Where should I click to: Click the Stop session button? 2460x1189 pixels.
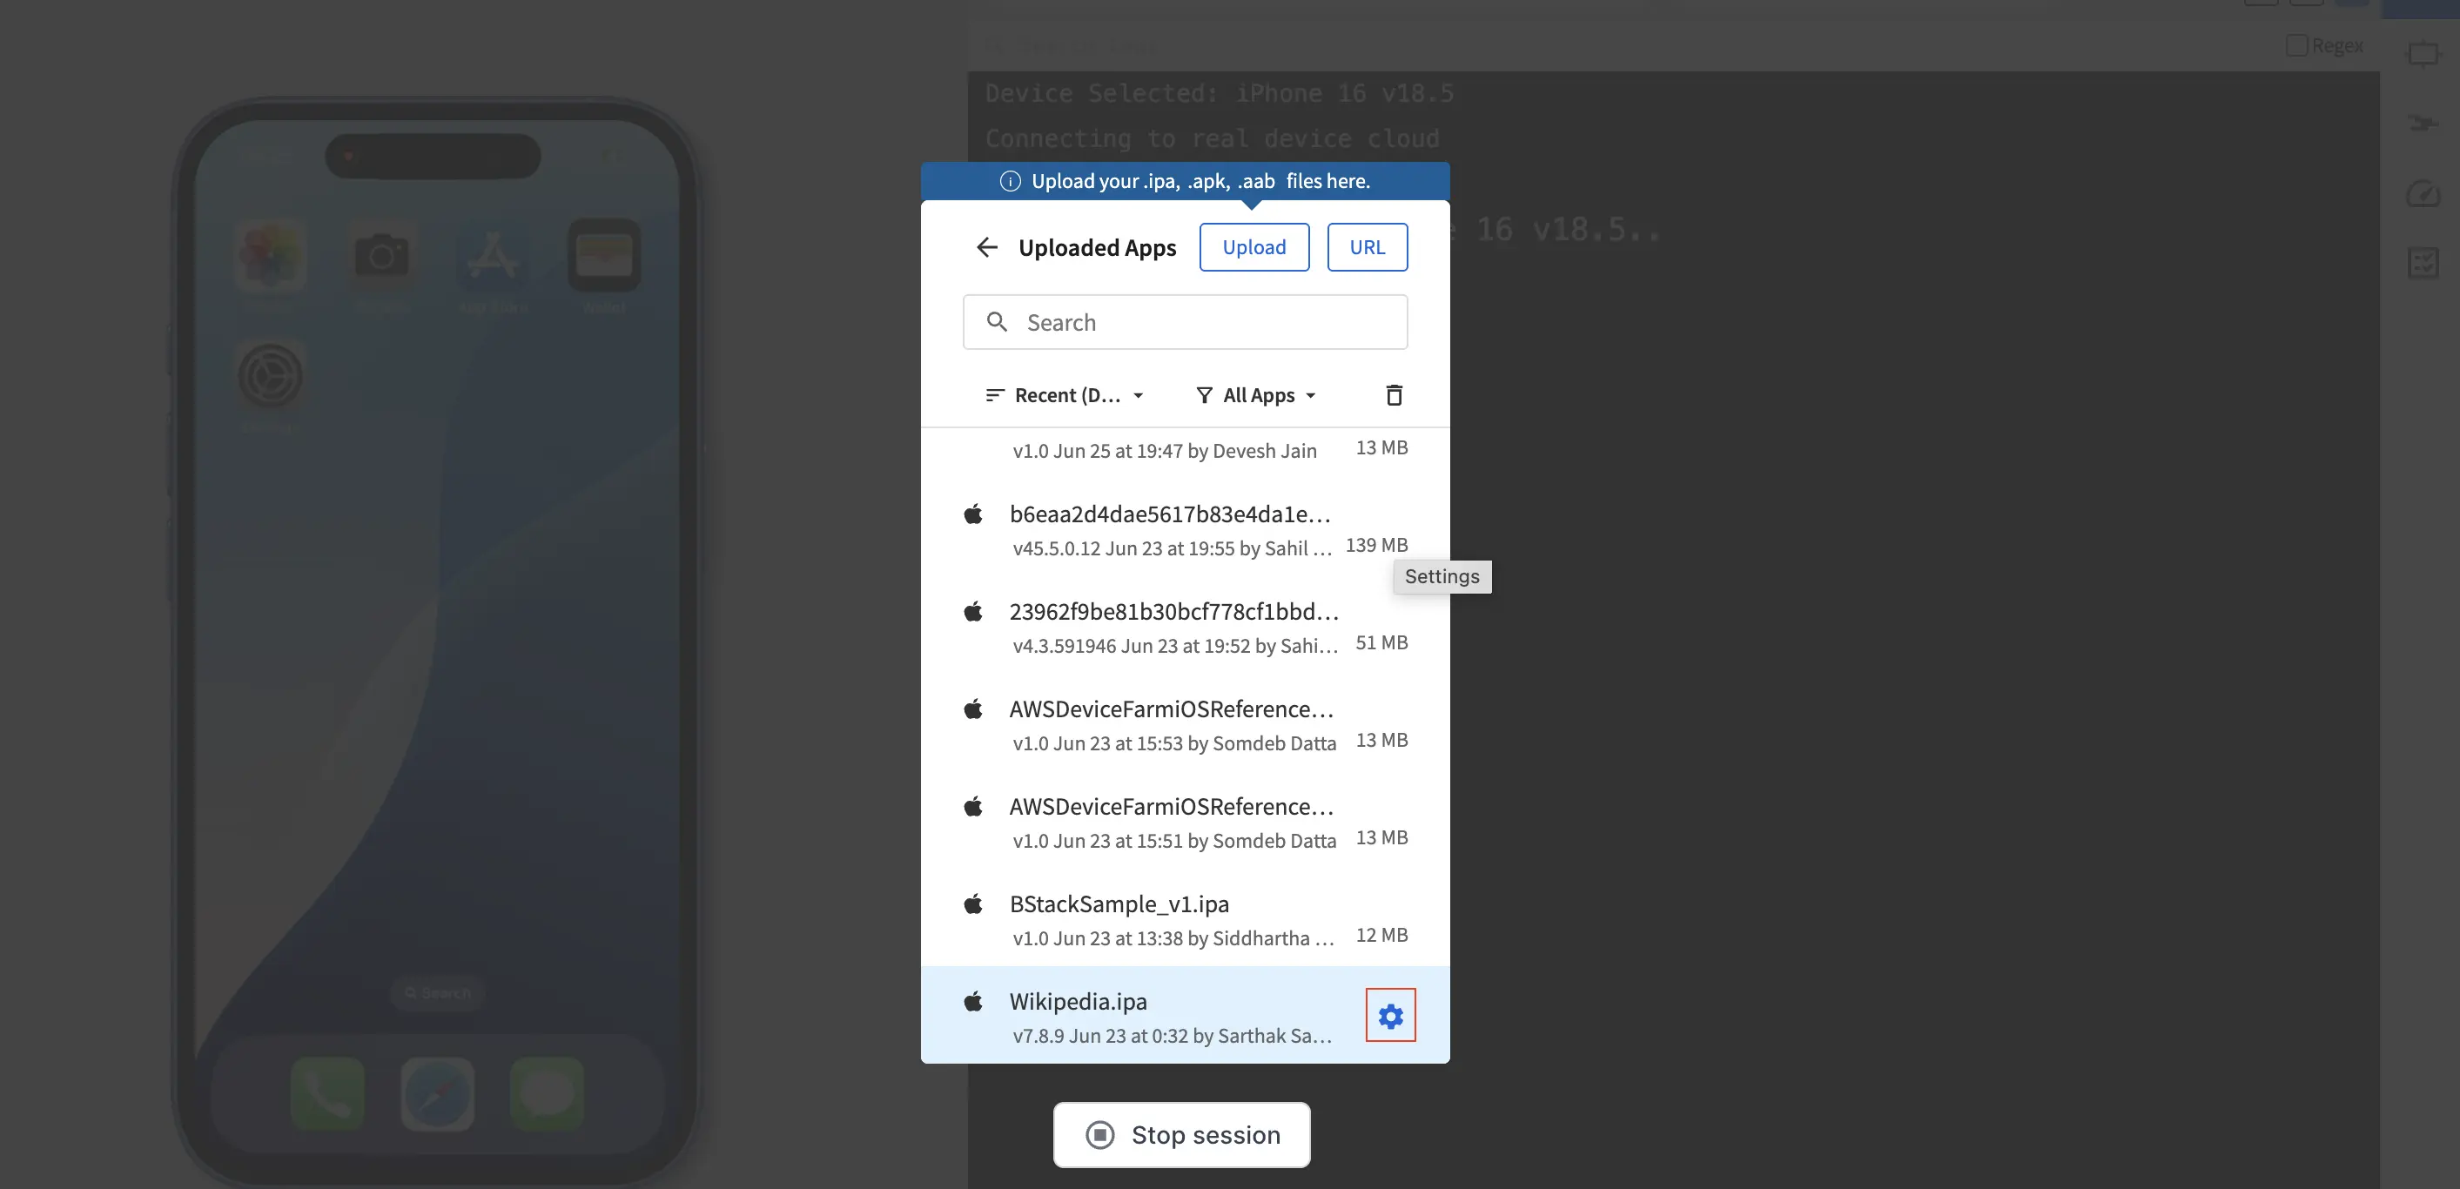[x=1181, y=1134]
